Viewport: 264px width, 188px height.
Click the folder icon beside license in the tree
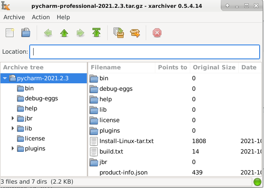point(21,139)
